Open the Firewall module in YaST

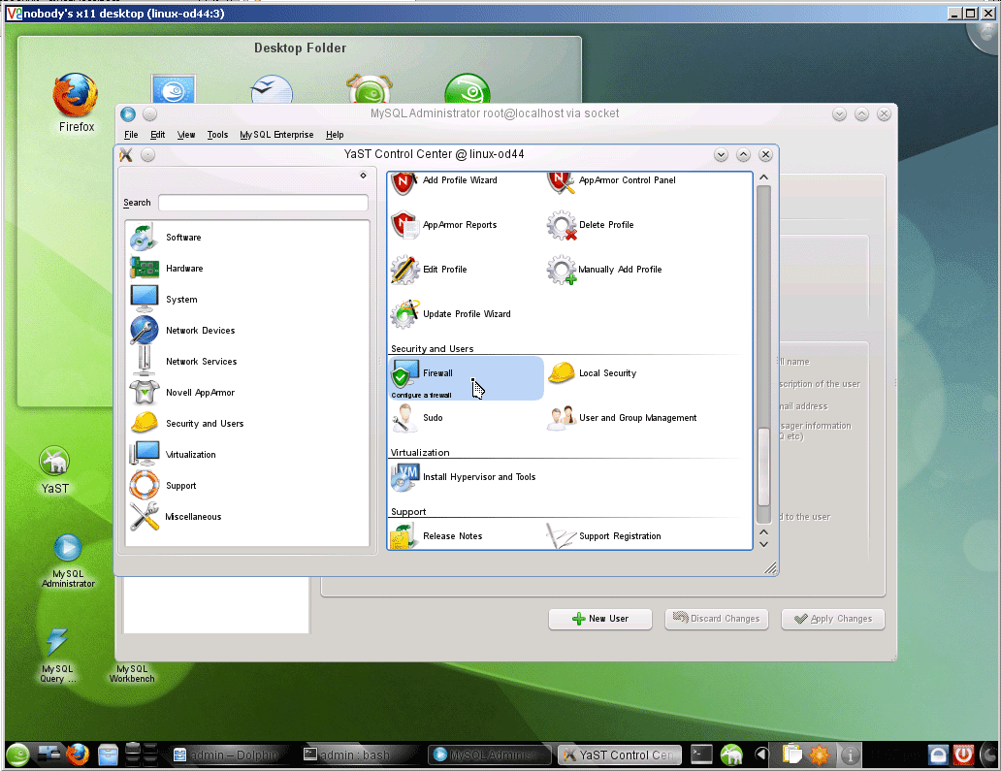pyautogui.click(x=466, y=378)
